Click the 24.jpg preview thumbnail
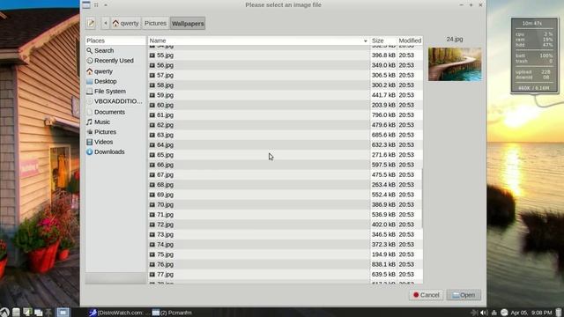This screenshot has height=317, width=564. point(455,64)
